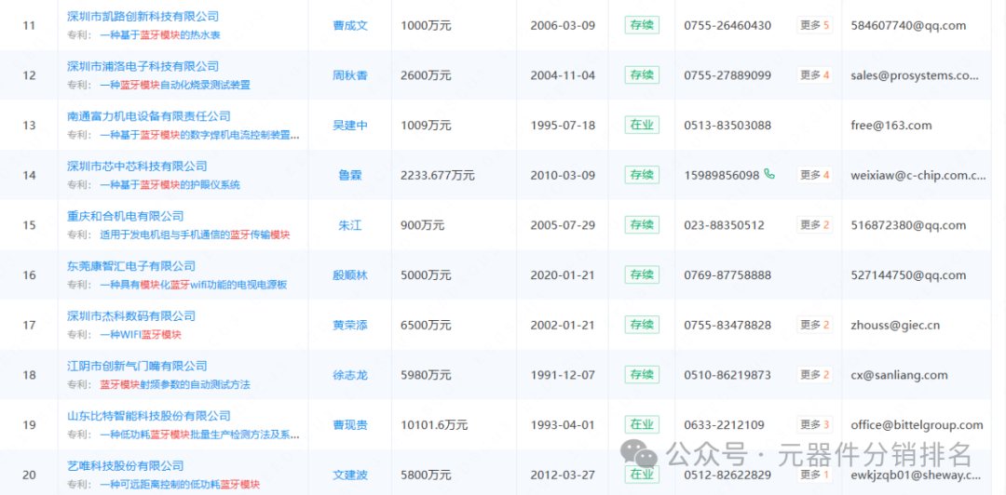Image resolution: width=1006 pixels, height=495 pixels.
Task: Expand 更多 3 phones for 0633-2212109
Action: pos(815,425)
